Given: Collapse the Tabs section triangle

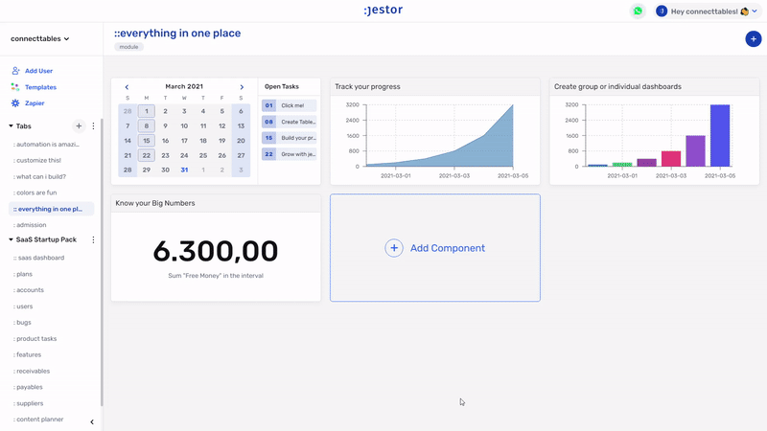Looking at the screenshot, I should (x=11, y=126).
